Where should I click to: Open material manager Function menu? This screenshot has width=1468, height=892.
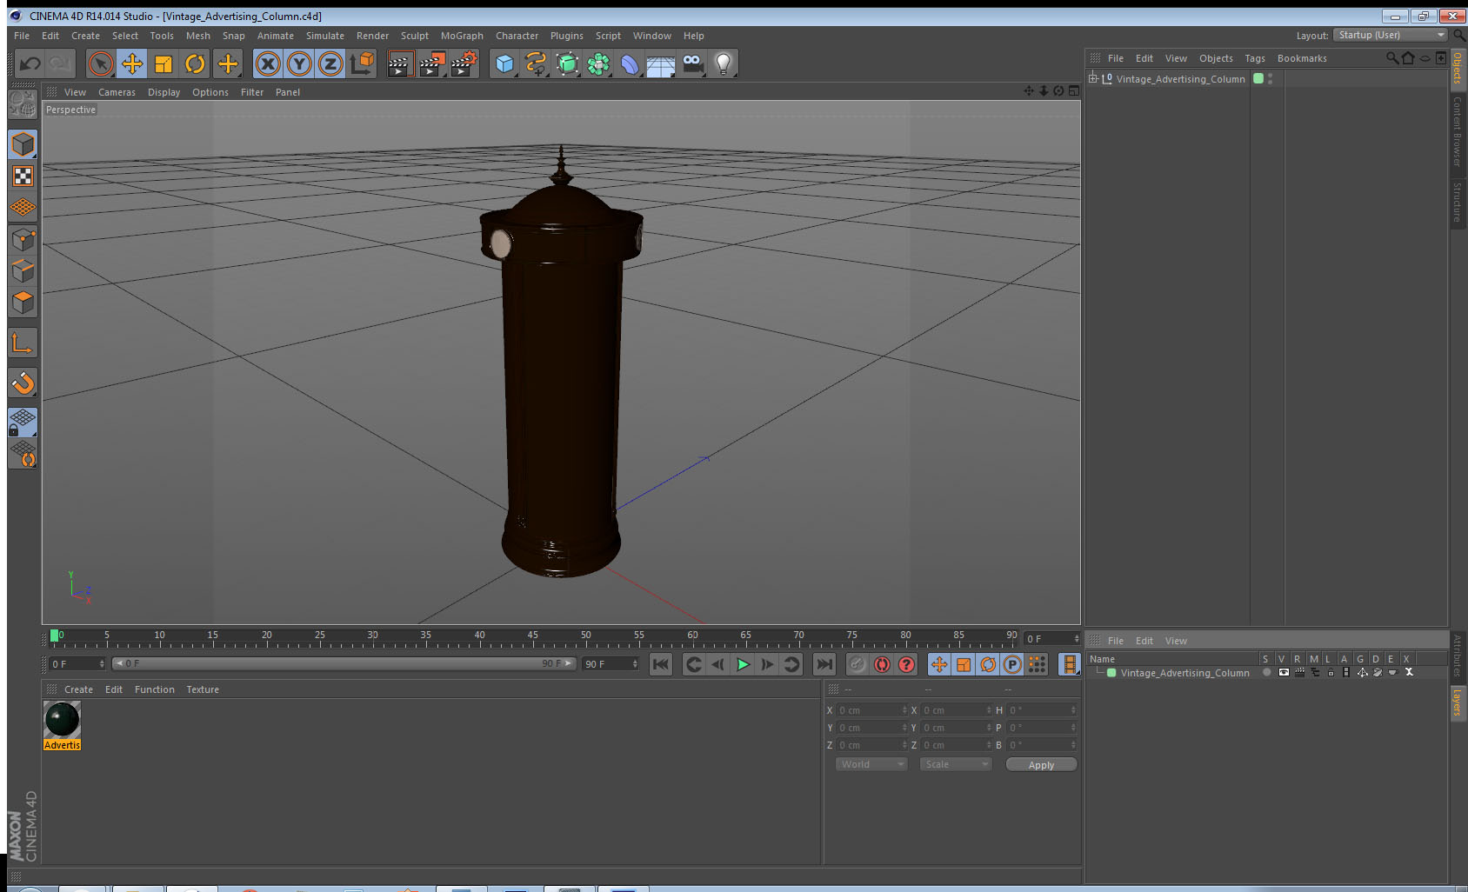click(154, 689)
